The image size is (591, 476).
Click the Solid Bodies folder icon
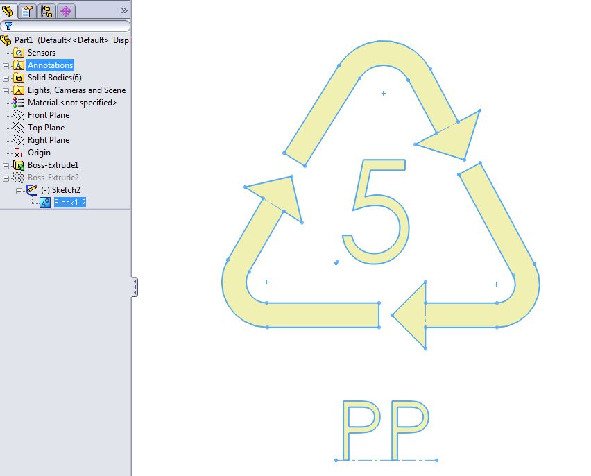coord(19,78)
